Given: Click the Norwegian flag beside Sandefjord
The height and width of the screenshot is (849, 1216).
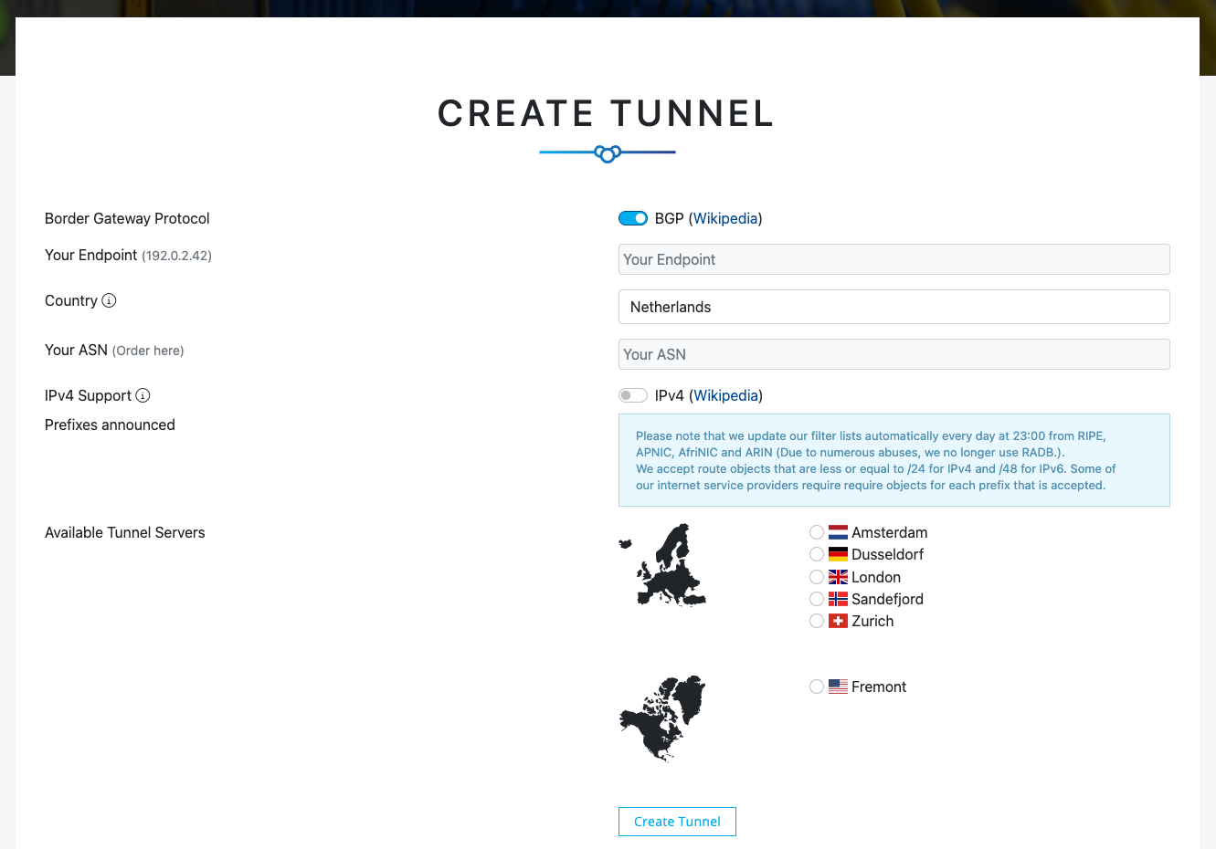Looking at the screenshot, I should point(838,598).
